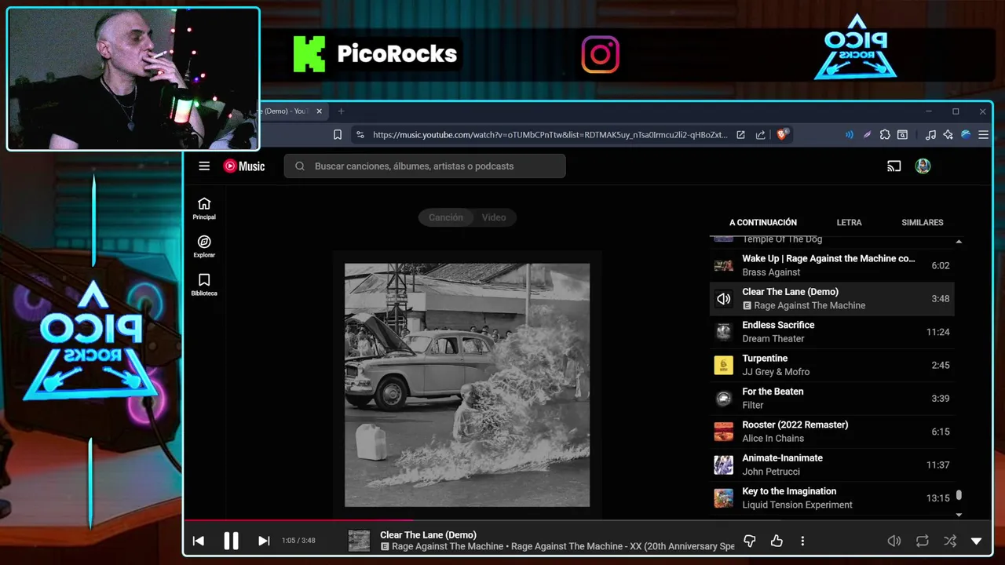Open Dream Theater artist link
1005x565 pixels.
coord(773,339)
